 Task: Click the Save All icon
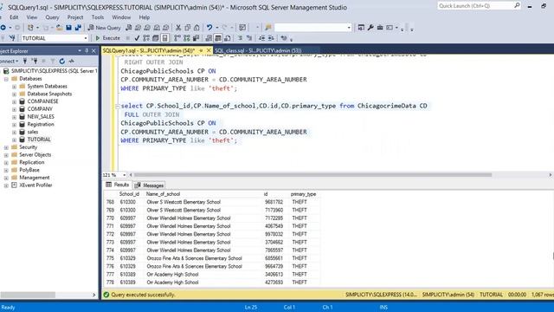pyautogui.click(x=78, y=28)
